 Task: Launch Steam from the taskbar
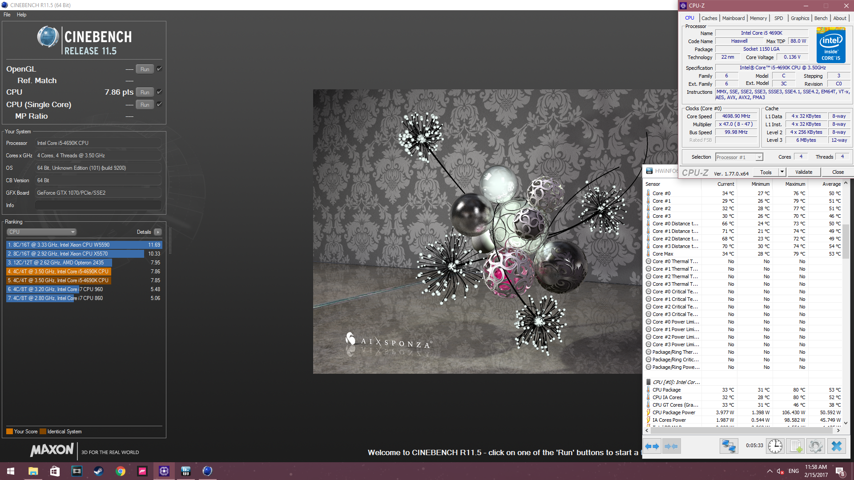[98, 471]
